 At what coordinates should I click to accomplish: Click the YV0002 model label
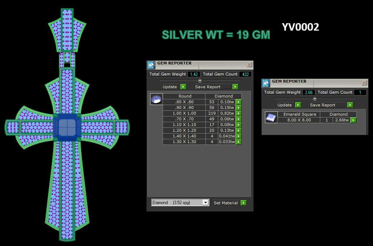point(300,27)
